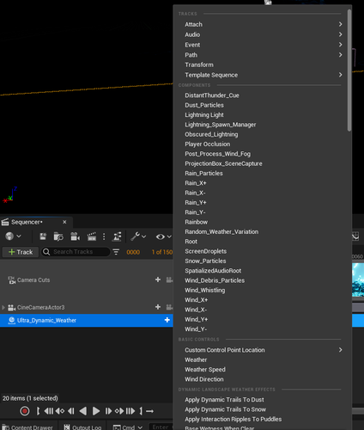The height and width of the screenshot is (430, 364).
Task: Expand the globe dropdown arrow in Sequencer
Action: (x=19, y=236)
